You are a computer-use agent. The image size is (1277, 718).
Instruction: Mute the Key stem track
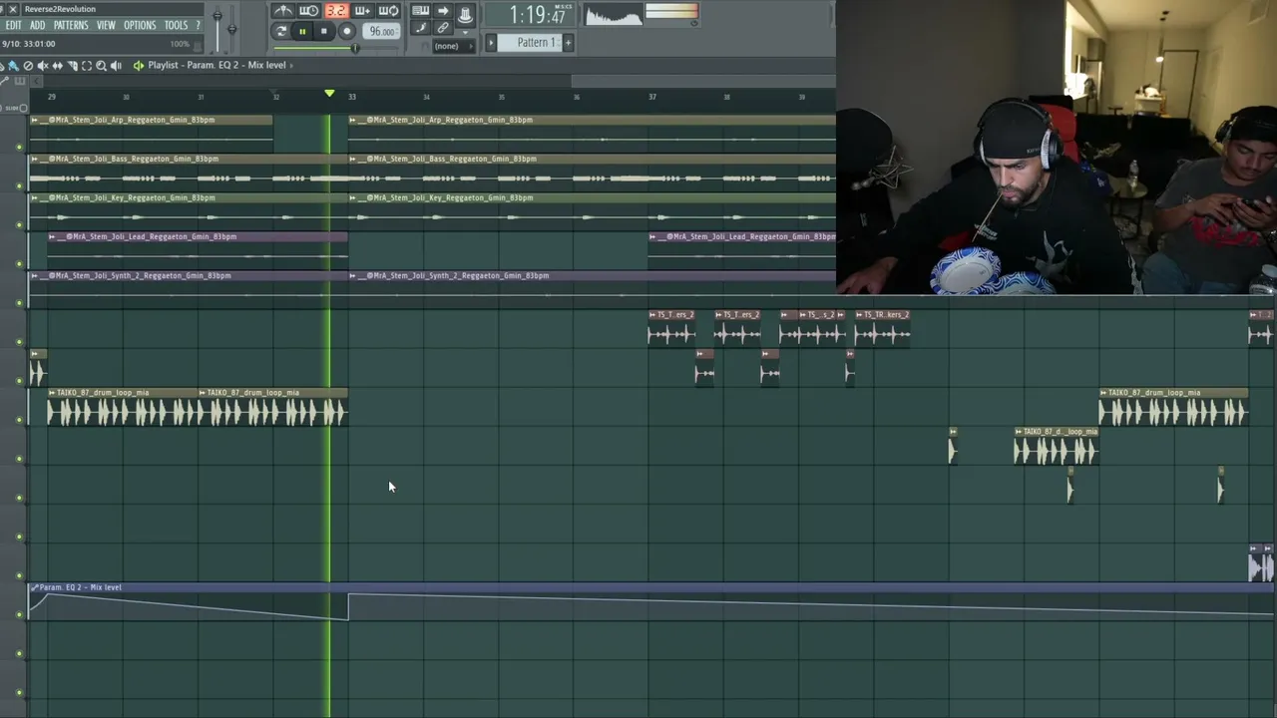19,224
